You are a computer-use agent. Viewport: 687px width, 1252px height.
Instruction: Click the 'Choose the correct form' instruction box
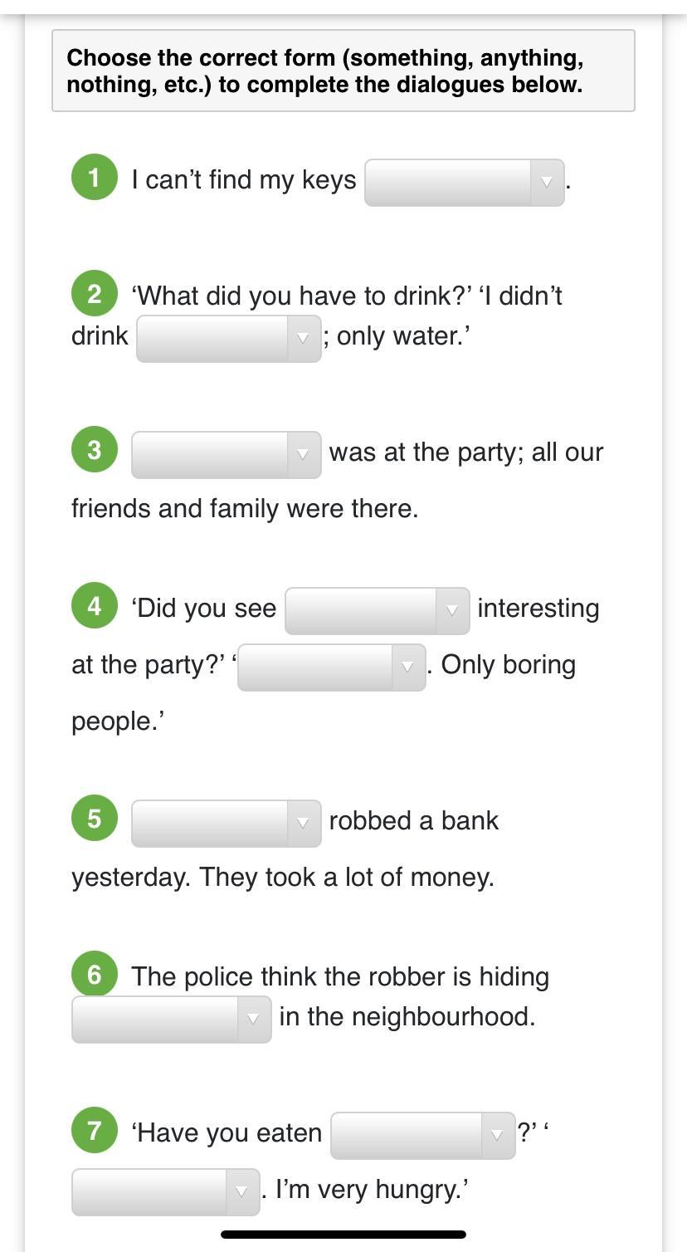coord(343,71)
